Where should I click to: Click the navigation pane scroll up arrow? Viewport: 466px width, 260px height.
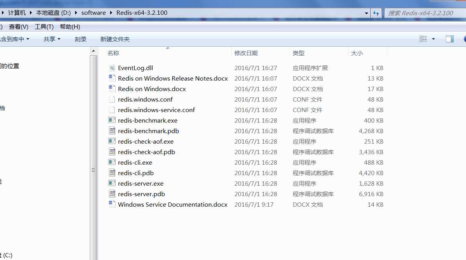(x=93, y=51)
